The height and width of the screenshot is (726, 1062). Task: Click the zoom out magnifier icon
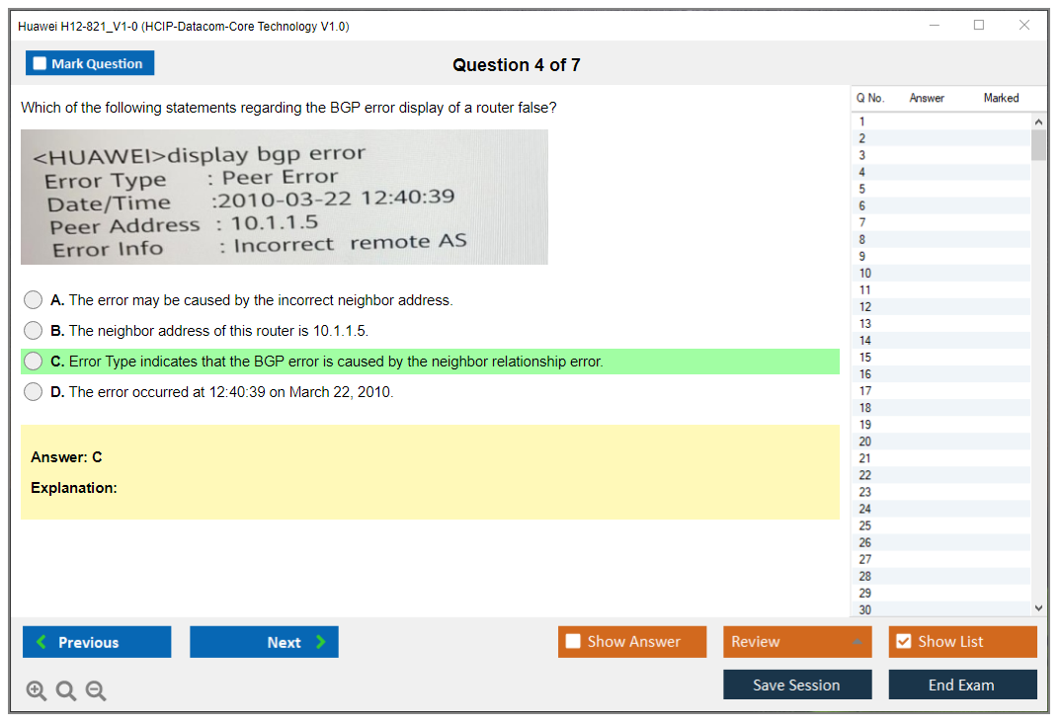pos(96,691)
